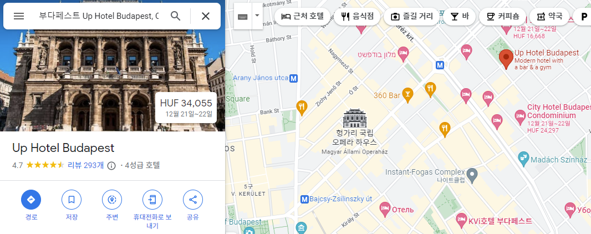
Task: Click the Arany János utca metro icon
Action: coord(294,78)
